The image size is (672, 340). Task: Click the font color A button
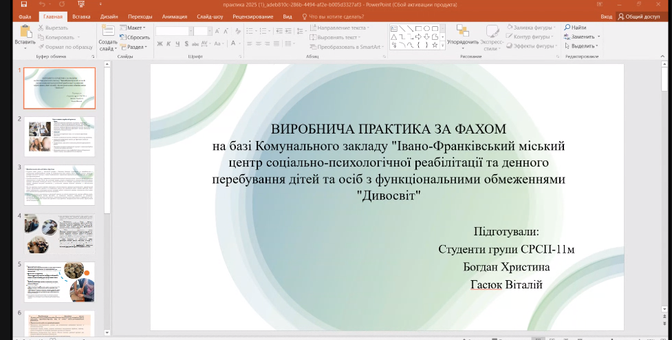[x=233, y=43]
